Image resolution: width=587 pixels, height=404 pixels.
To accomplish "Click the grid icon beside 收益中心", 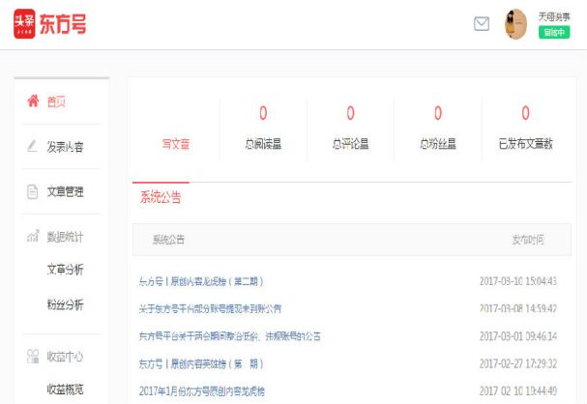I will tap(33, 356).
